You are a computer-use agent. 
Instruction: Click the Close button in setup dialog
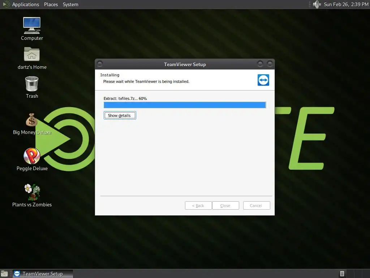coord(225,206)
